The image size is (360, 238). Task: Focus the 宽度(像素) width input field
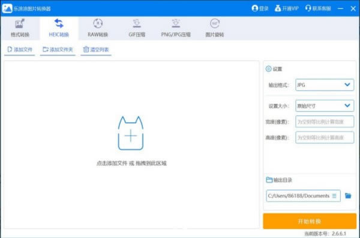tap(325, 122)
